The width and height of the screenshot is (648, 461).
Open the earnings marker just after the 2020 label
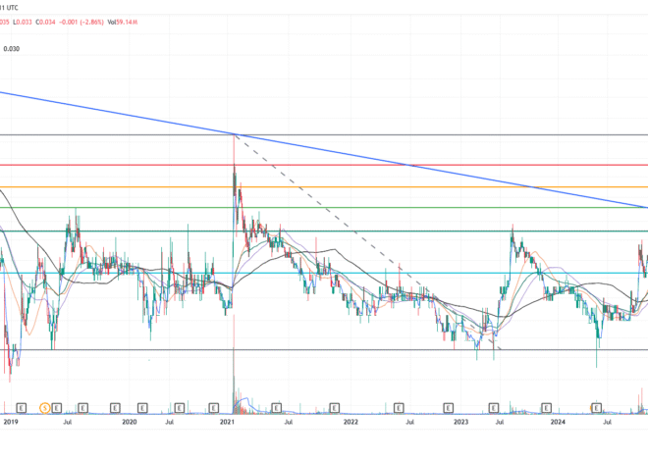pos(144,407)
